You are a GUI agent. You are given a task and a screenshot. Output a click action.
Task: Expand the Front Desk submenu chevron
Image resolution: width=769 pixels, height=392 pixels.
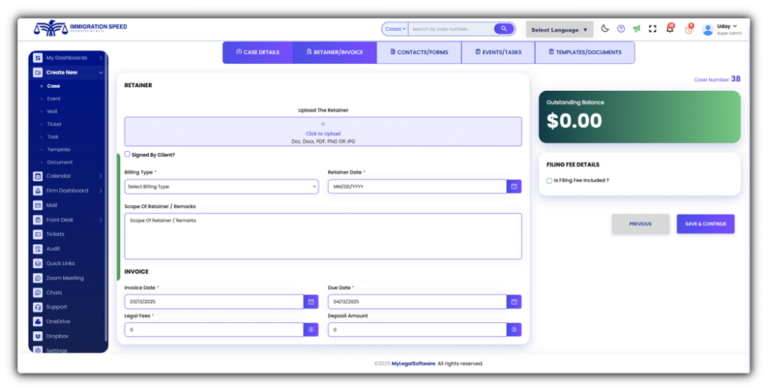click(x=101, y=220)
